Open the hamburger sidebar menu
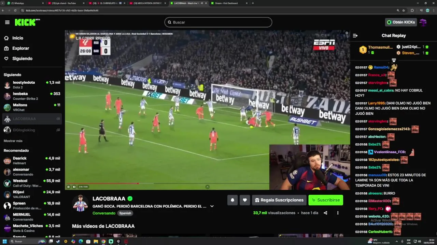This screenshot has height=245, width=437. [x=7, y=22]
